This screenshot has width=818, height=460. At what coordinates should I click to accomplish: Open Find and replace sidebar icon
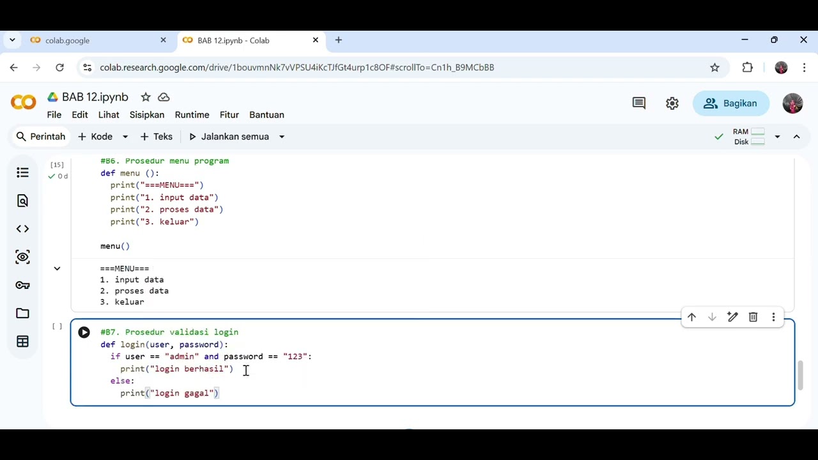pyautogui.click(x=23, y=201)
